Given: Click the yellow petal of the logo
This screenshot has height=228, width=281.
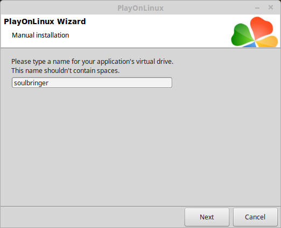Looking at the screenshot, I should click(x=268, y=41).
